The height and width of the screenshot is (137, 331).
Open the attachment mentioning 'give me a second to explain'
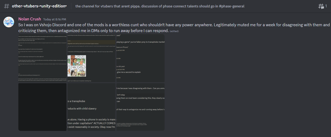point(140,58)
